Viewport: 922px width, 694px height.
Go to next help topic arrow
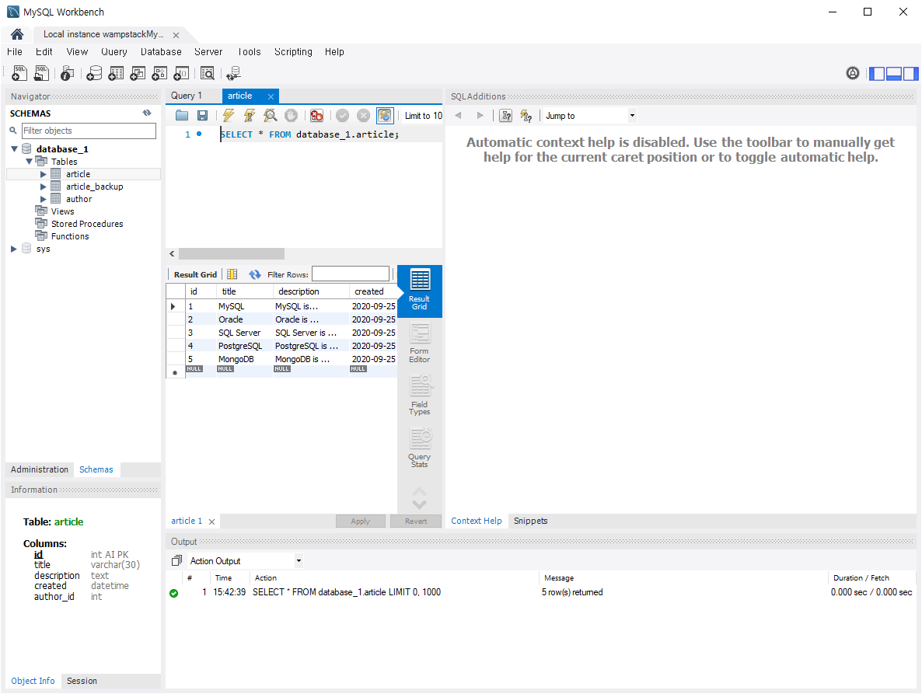480,116
